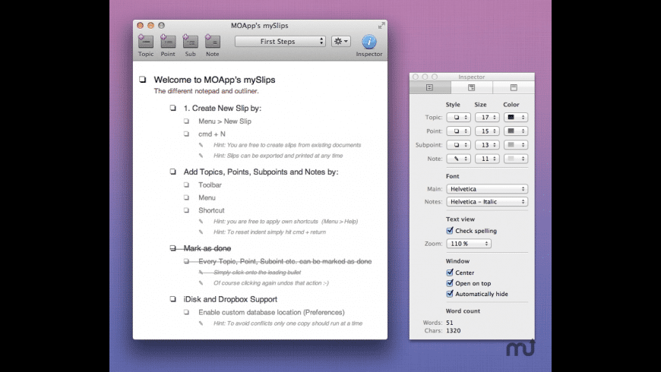This screenshot has height=372, width=661.
Task: Mark 'Add Topics, Points, Subpoints' bullet done
Action: [172, 172]
